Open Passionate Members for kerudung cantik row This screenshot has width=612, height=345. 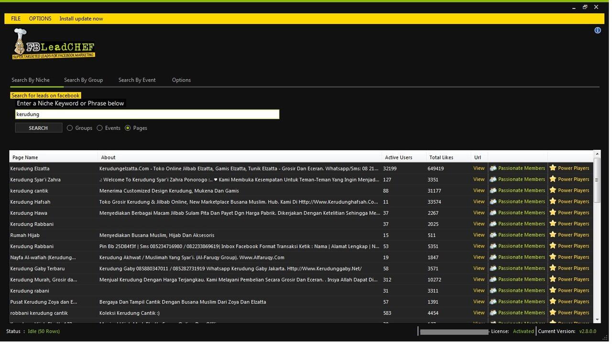517,190
